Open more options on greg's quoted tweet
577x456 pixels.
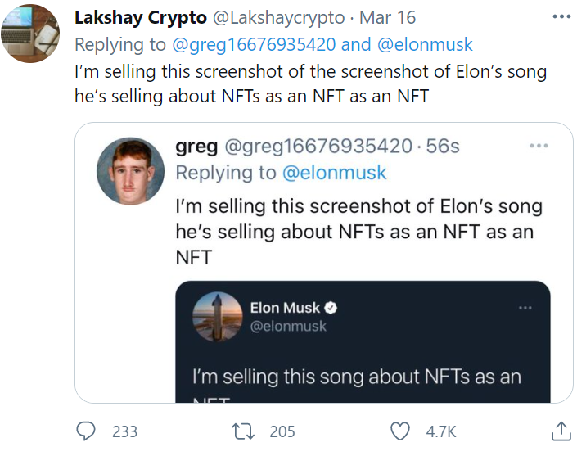(x=538, y=146)
